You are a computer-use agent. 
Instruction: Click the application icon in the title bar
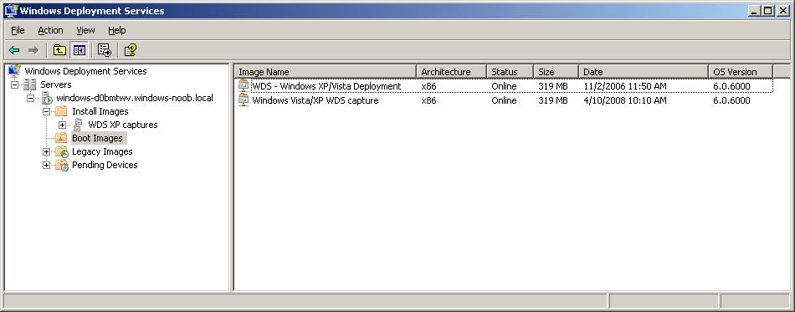[11, 11]
